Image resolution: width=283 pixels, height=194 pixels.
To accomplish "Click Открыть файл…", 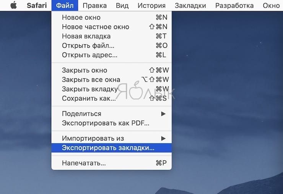I will (x=112, y=45).
